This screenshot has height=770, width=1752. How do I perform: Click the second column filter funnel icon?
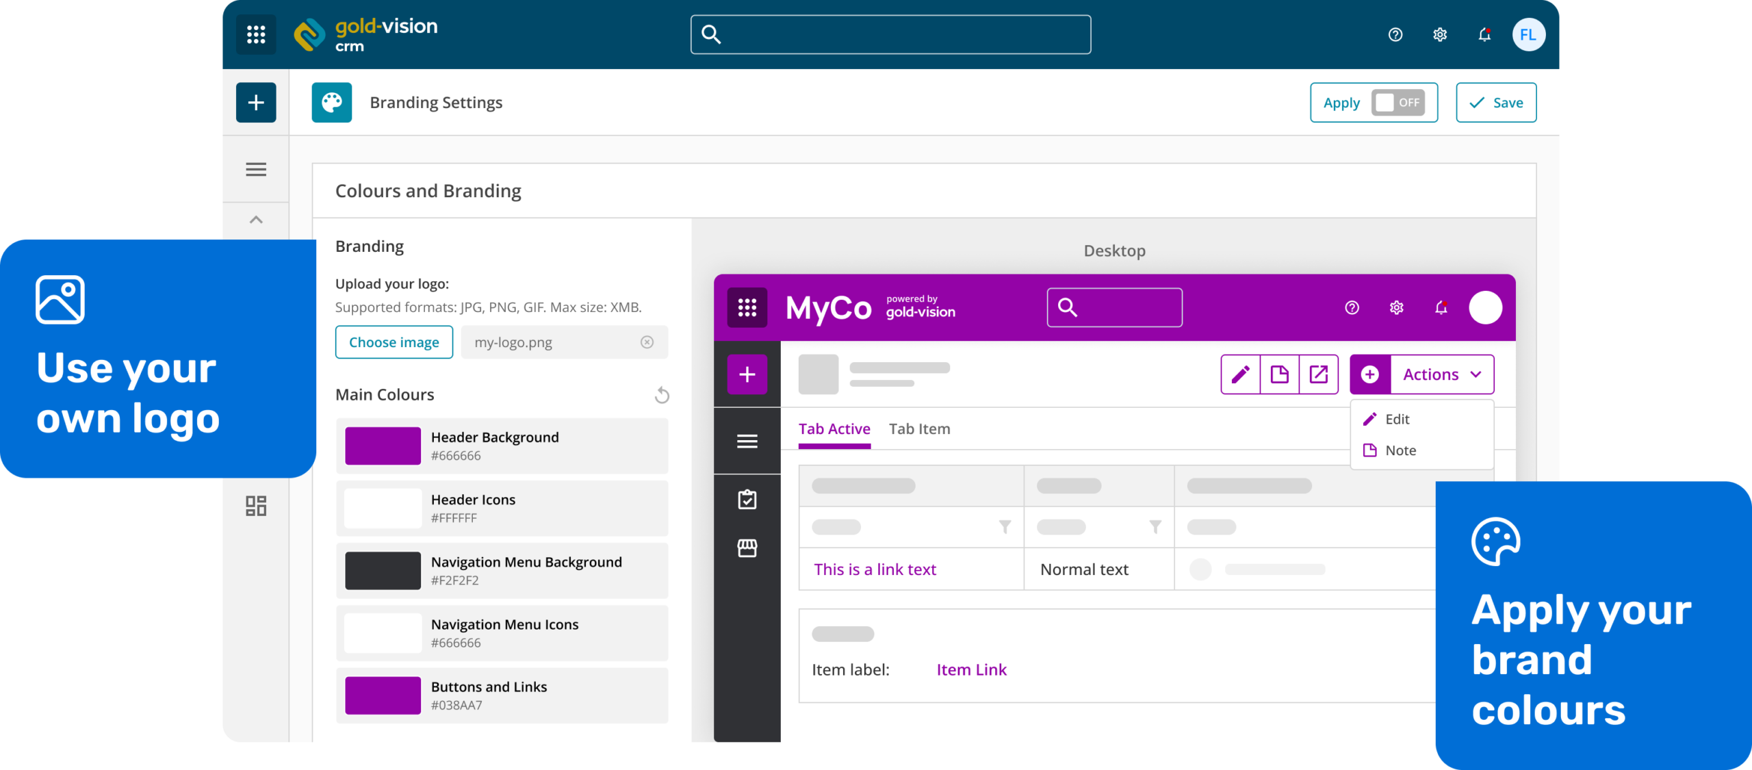pos(1155,527)
